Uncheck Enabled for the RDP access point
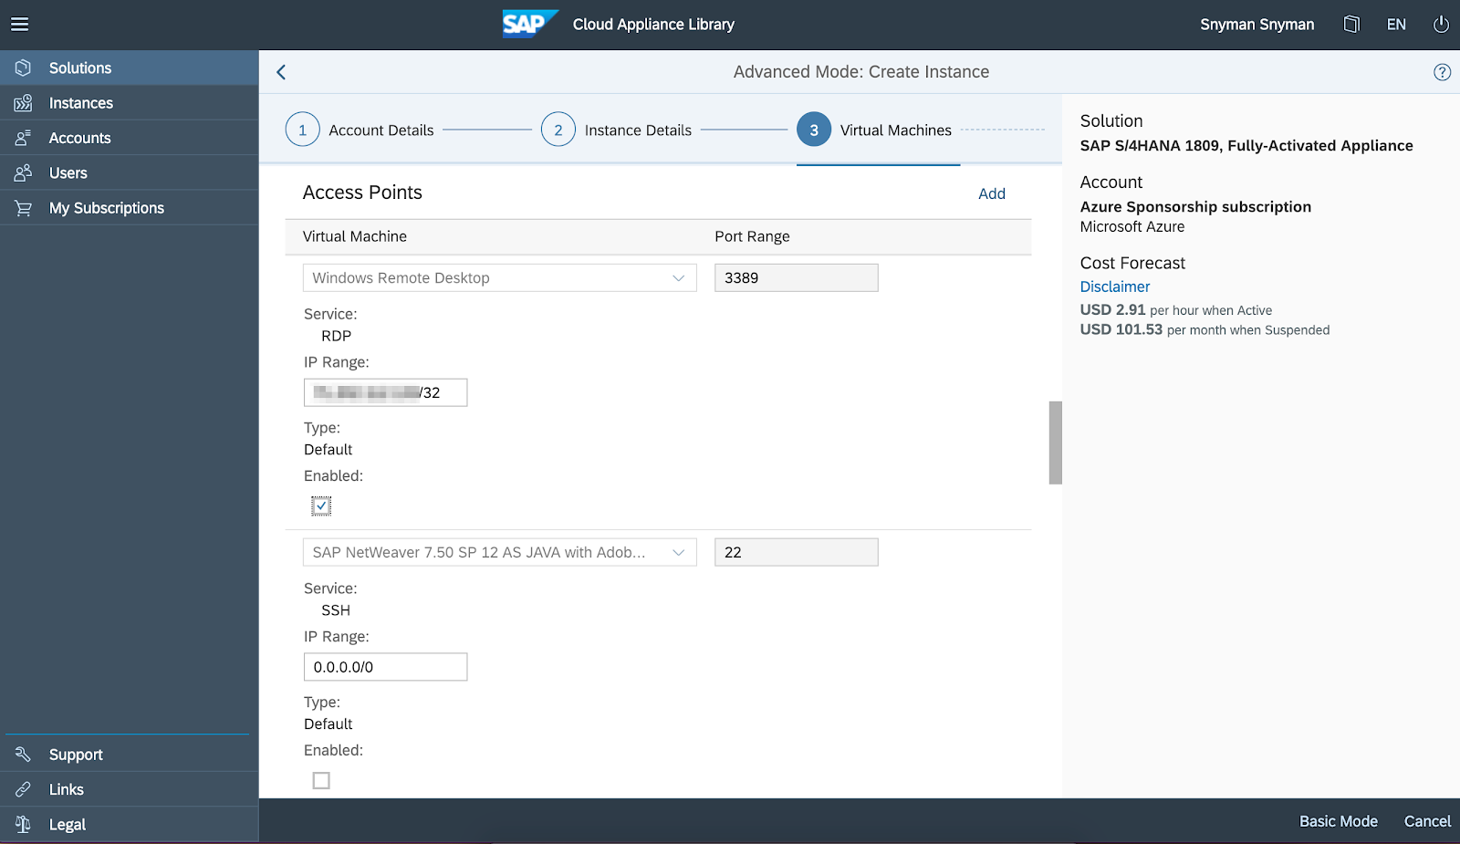This screenshot has width=1460, height=844. [321, 505]
